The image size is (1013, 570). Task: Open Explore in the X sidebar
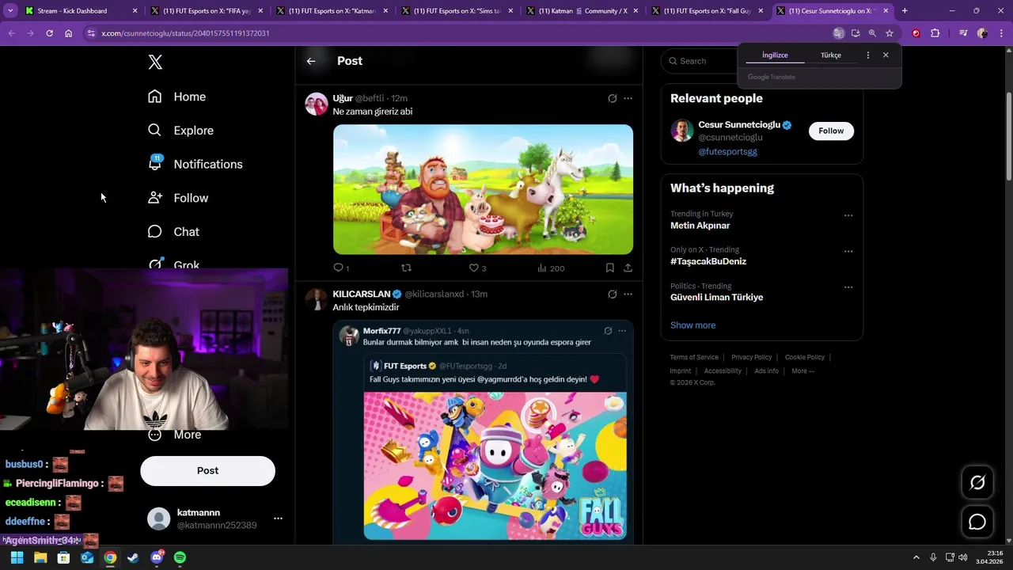[180, 131]
